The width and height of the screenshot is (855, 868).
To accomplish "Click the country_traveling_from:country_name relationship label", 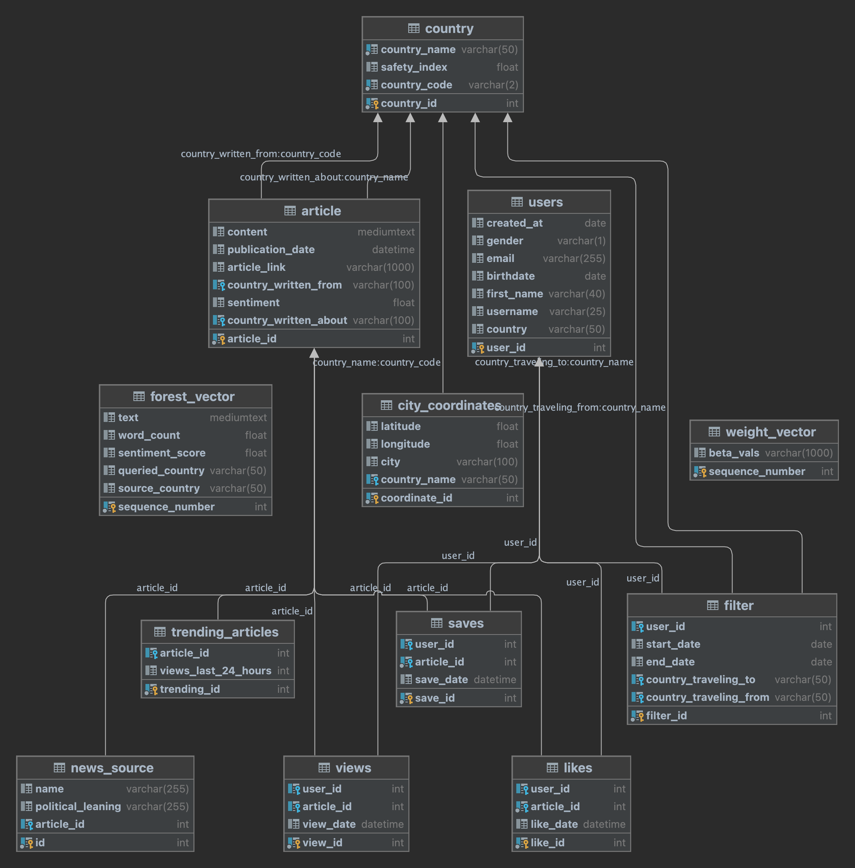I will (580, 408).
